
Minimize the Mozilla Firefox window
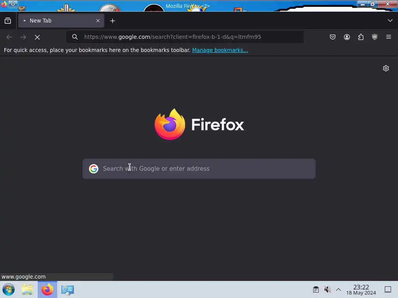[x=363, y=4]
